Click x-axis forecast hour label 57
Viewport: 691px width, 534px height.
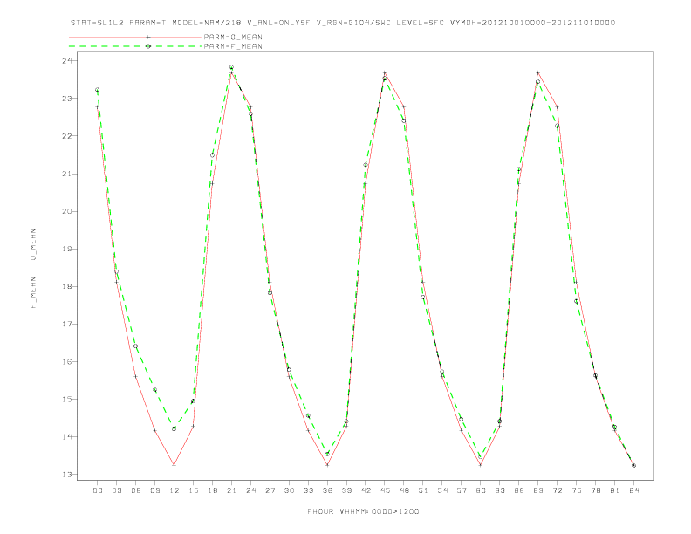[x=462, y=490]
